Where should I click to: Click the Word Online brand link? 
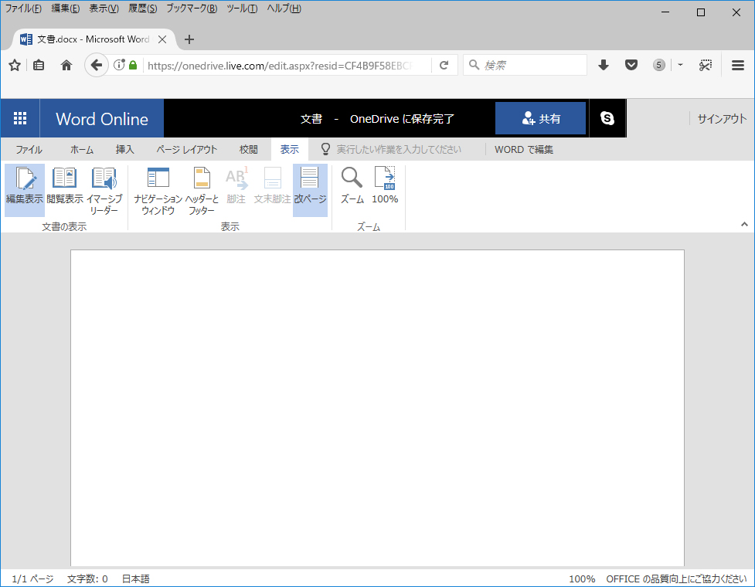tap(101, 119)
